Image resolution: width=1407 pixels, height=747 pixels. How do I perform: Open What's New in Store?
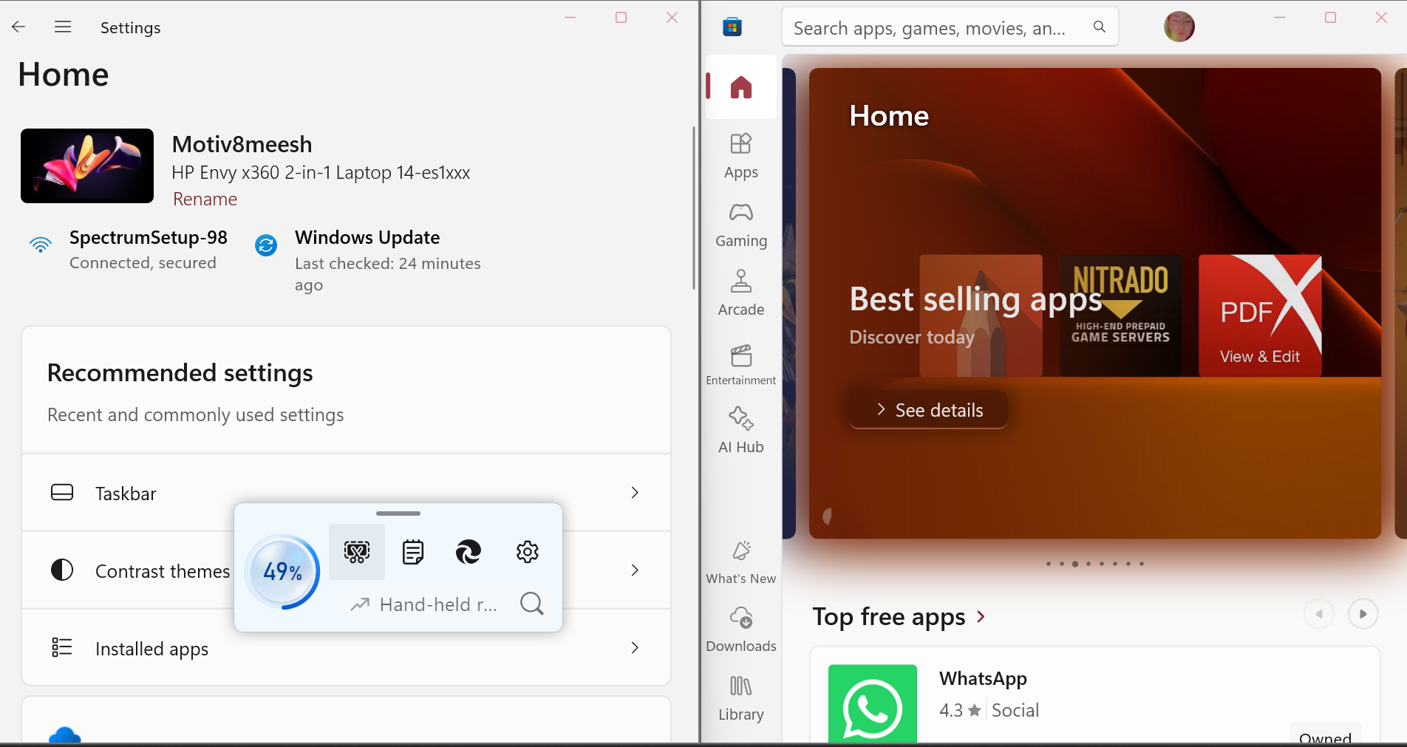click(740, 562)
